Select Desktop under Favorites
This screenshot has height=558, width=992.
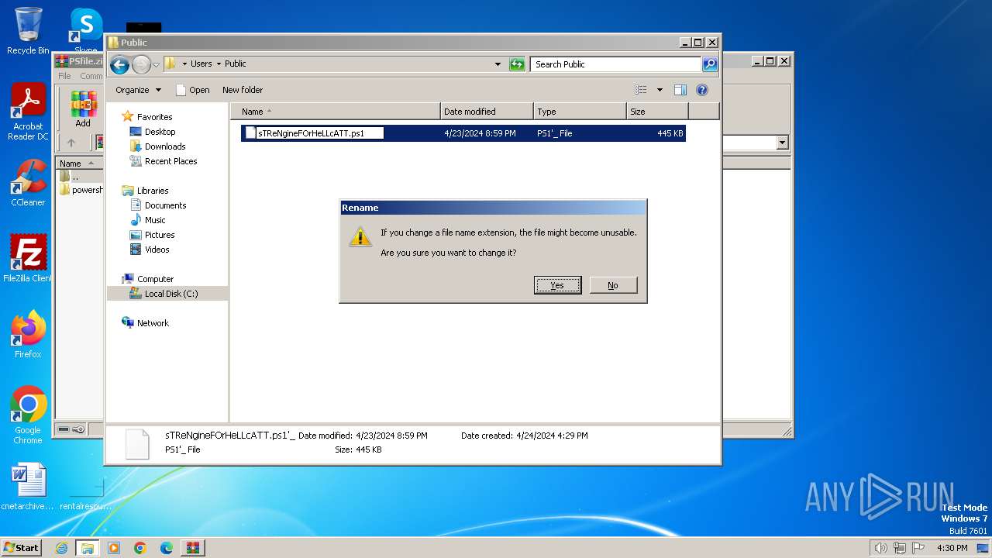[x=160, y=132]
